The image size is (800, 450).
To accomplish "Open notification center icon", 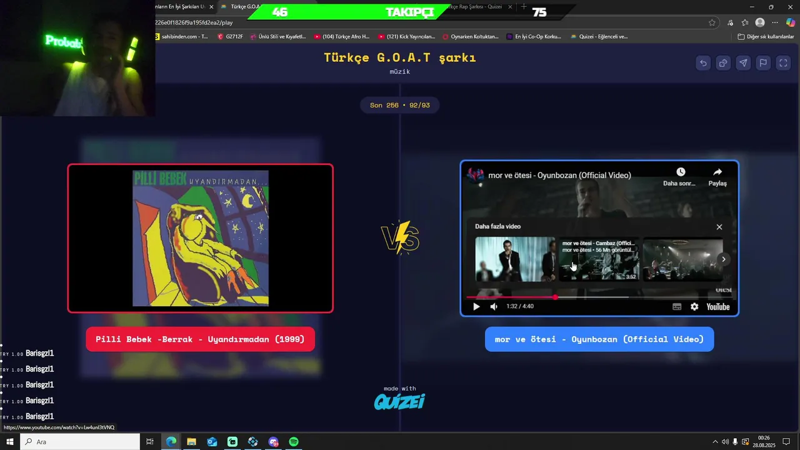I will [x=786, y=442].
